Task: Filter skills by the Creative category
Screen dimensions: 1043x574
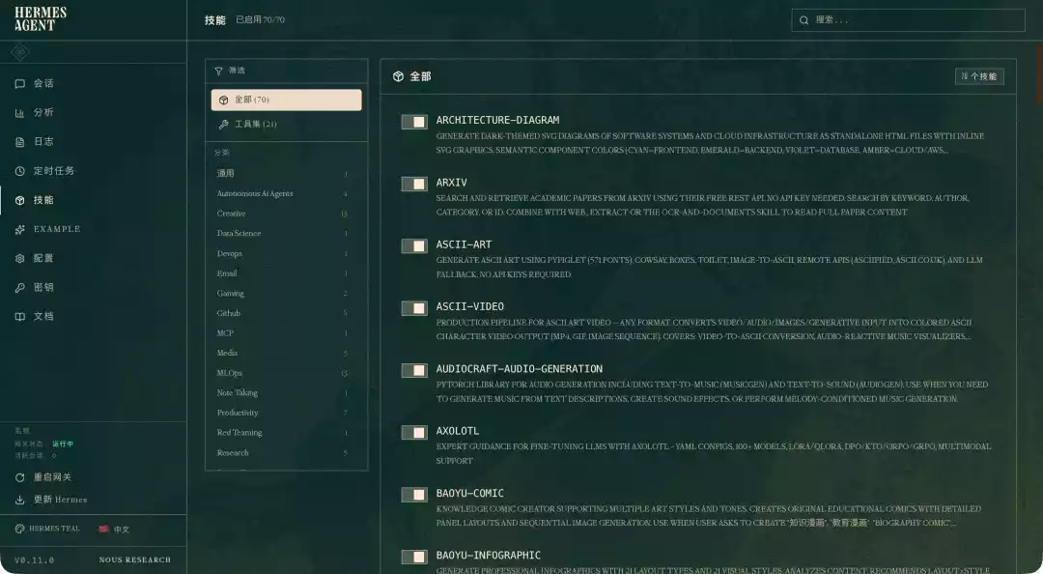Action: tap(231, 214)
